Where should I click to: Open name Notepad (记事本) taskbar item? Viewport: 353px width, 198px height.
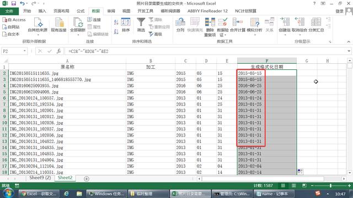274,194
